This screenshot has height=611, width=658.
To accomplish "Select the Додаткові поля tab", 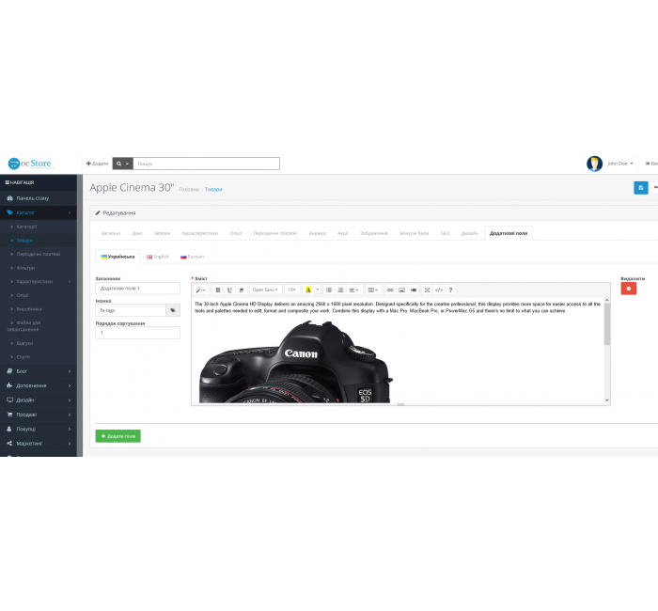I will [509, 233].
